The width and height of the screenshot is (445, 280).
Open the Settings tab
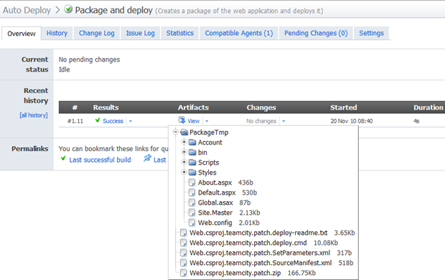[x=371, y=33]
